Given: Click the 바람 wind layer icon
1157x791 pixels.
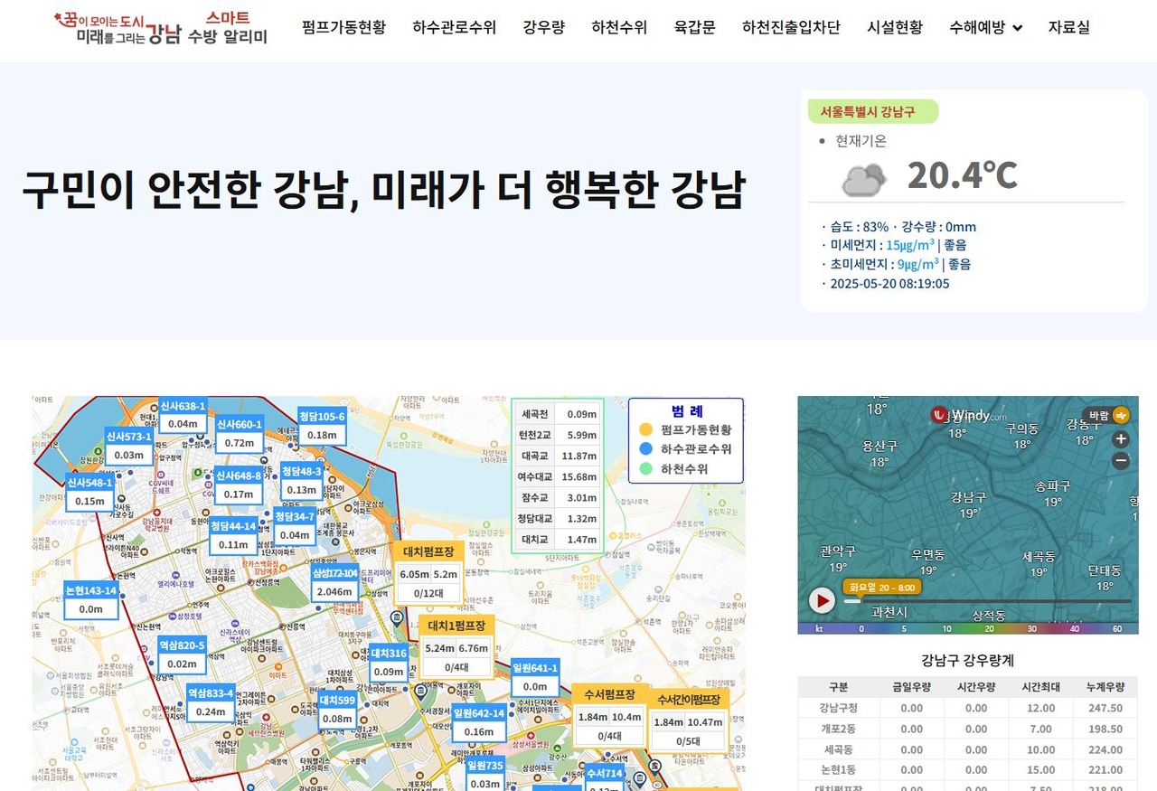Looking at the screenshot, I should coord(1121,416).
